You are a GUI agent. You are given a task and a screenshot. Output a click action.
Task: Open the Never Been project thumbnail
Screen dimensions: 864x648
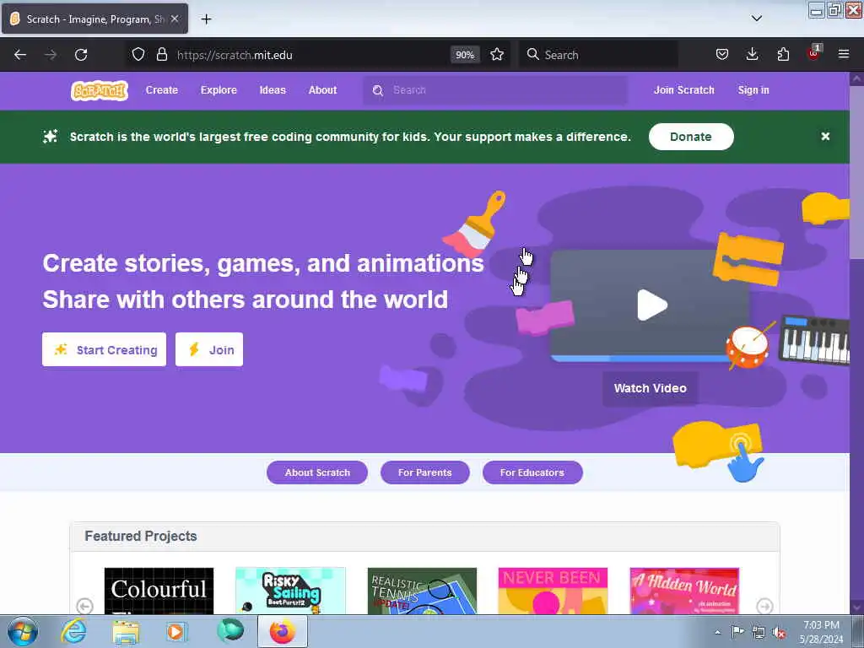(x=553, y=591)
